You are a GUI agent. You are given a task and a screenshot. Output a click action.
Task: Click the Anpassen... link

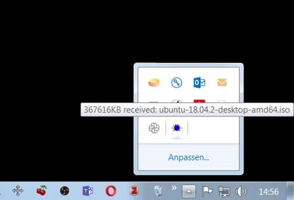coord(188,157)
